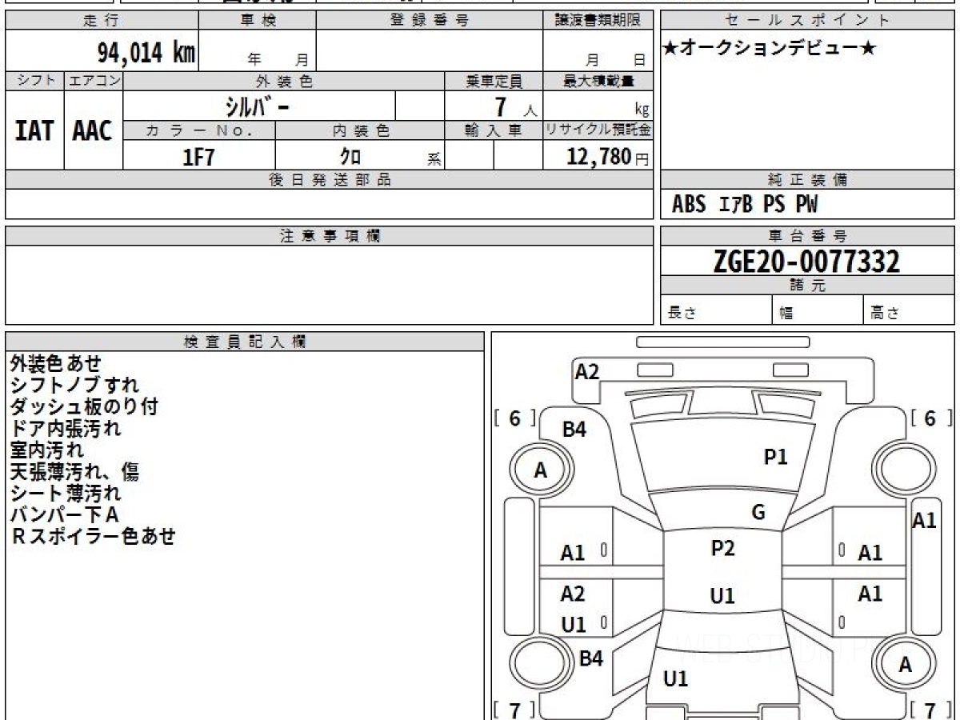Viewport: 960px width, 720px height.
Task: Click the 7 人 seating capacity value
Action: click(x=515, y=106)
